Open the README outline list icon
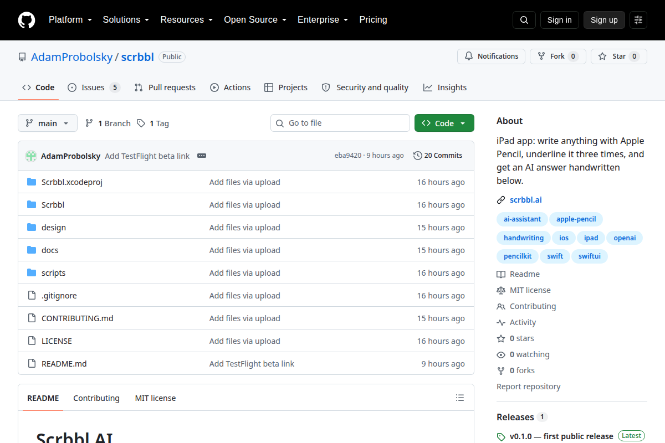The width and height of the screenshot is (665, 443). [x=460, y=398]
